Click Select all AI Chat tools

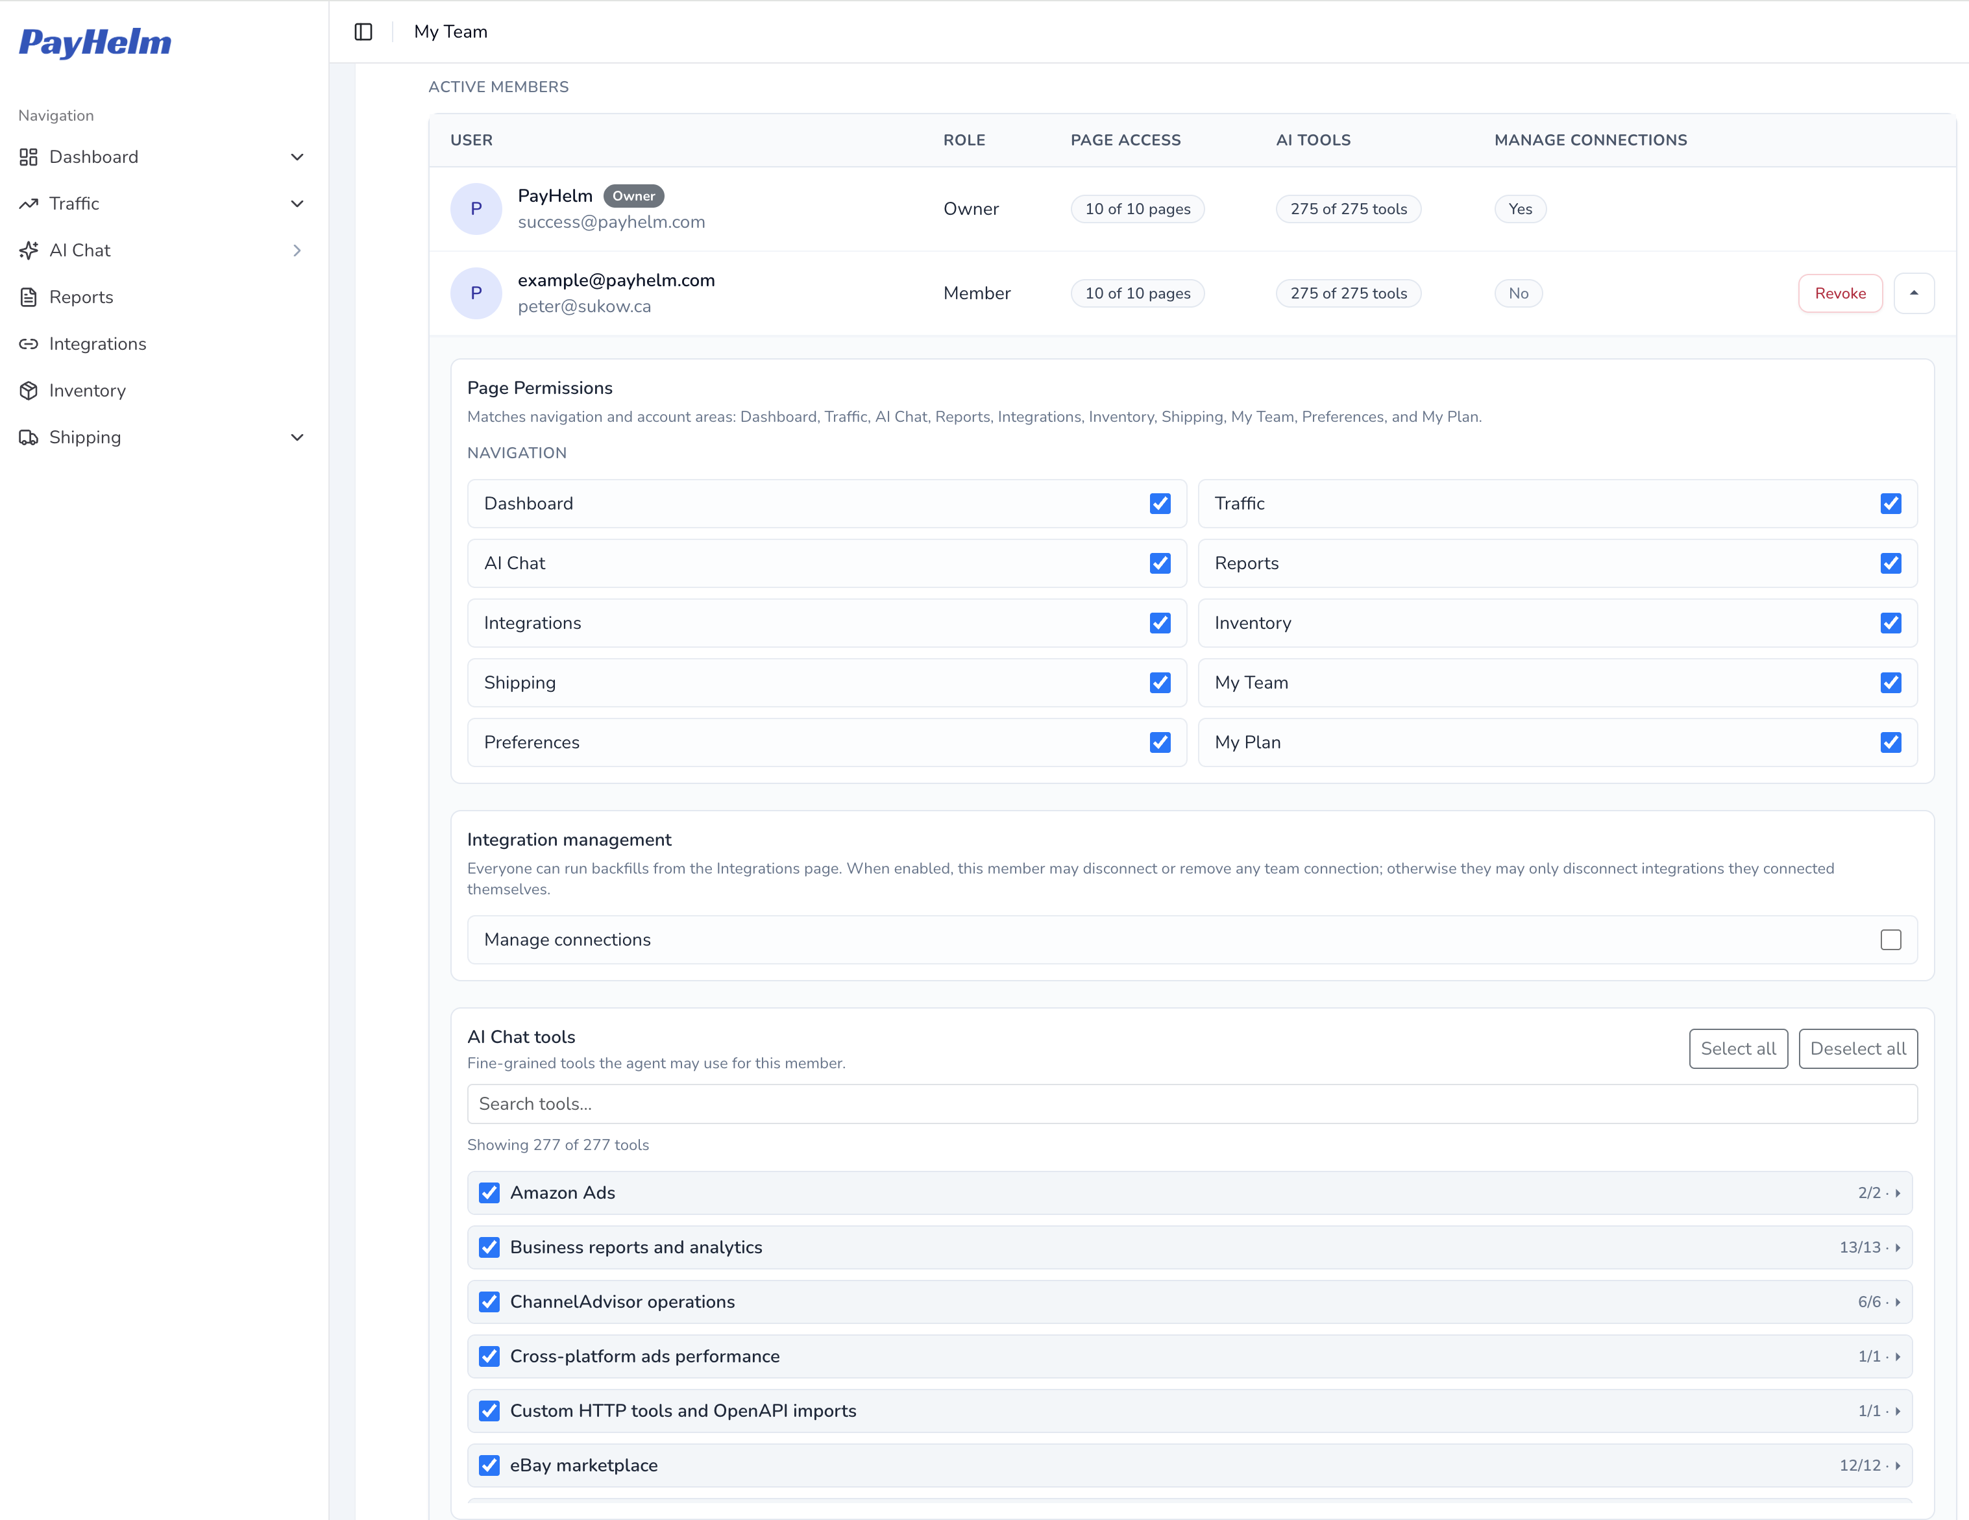pos(1737,1049)
